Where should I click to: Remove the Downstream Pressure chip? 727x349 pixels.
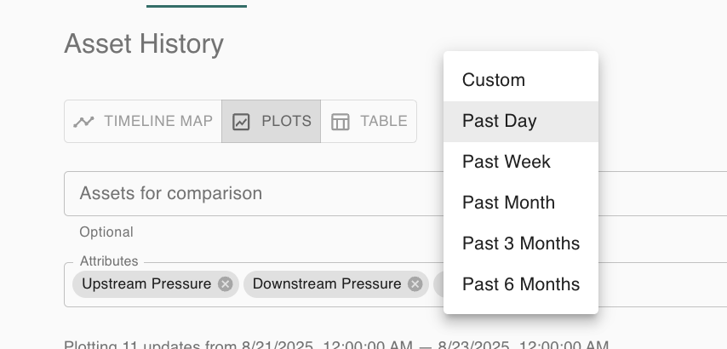tap(415, 284)
